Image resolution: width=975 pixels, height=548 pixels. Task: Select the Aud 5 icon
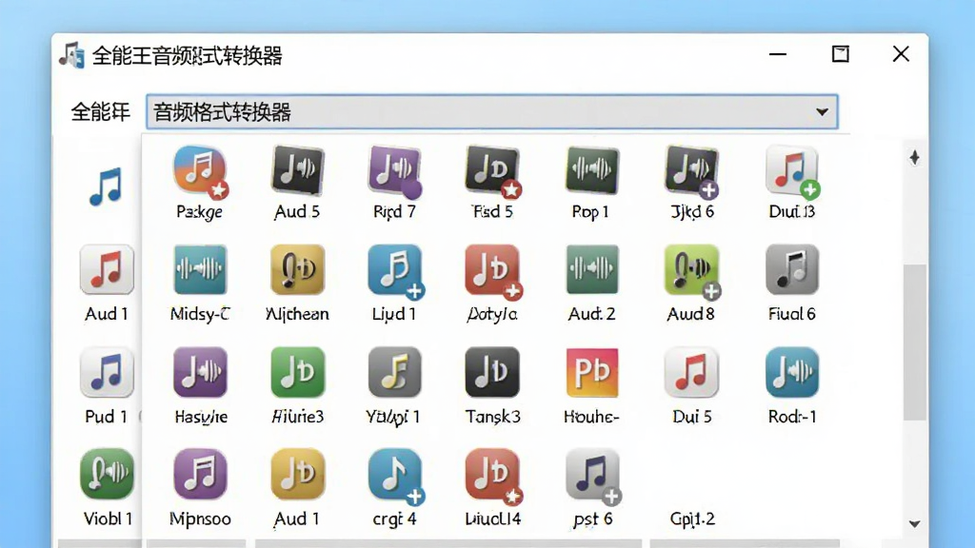pos(298,170)
